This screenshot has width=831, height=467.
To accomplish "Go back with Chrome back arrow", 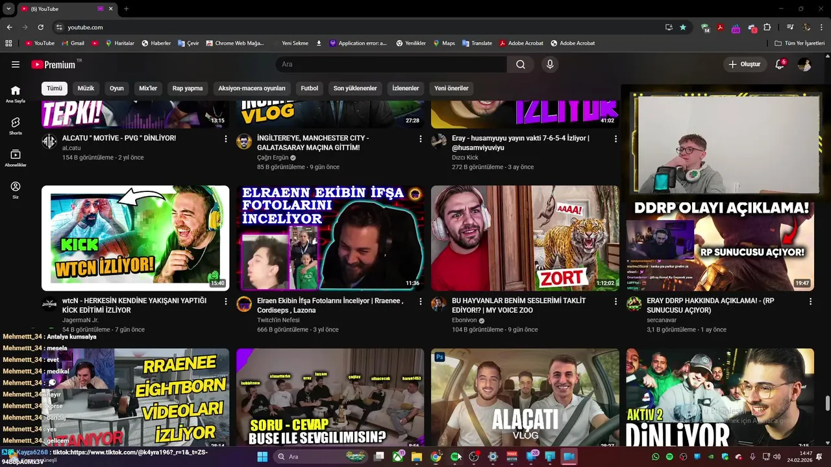I will click(x=9, y=27).
